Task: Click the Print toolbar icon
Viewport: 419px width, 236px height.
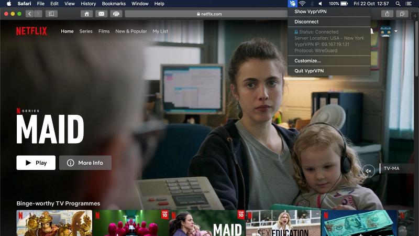Action: click(x=116, y=14)
